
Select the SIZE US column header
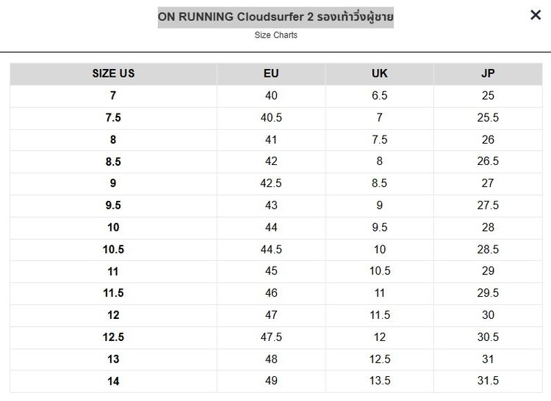point(113,73)
